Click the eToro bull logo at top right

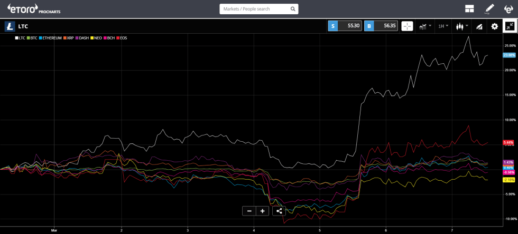pyautogui.click(x=508, y=9)
